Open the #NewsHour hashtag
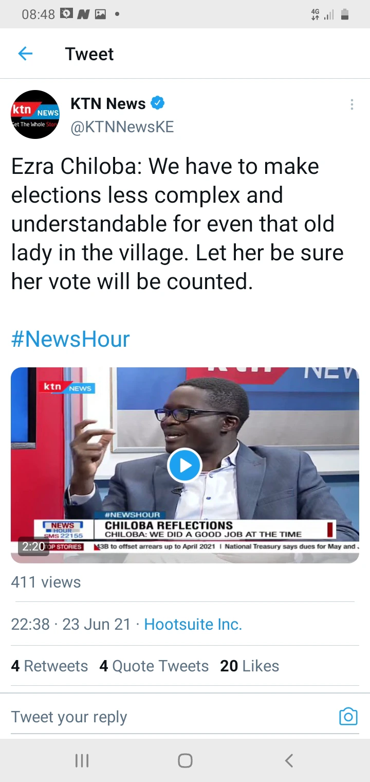 point(70,339)
